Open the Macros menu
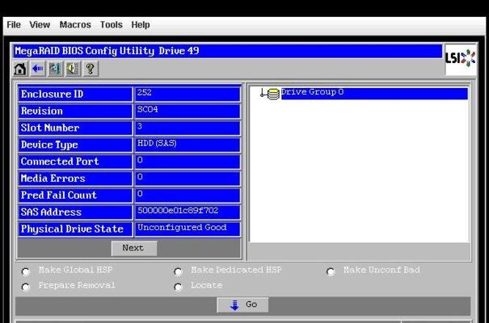489x323 pixels. coord(75,25)
